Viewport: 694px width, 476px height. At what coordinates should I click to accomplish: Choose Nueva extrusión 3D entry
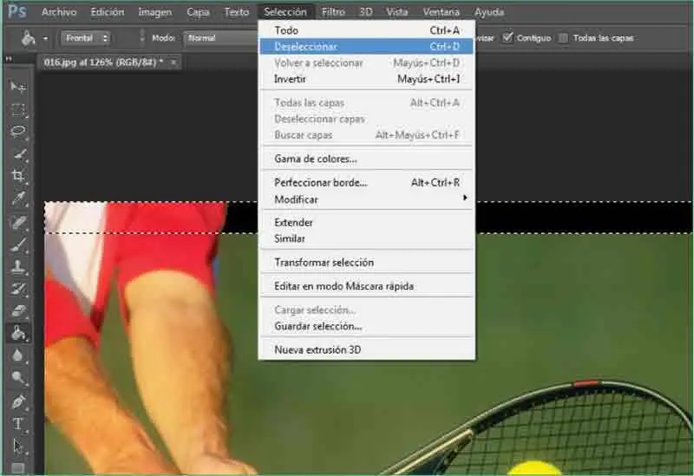click(x=367, y=350)
